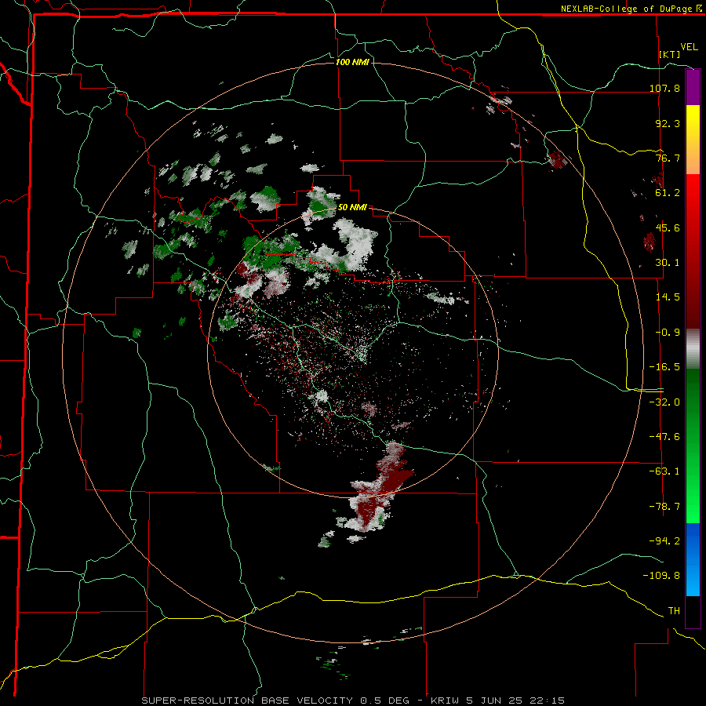Click the purple segment of the color bar
Image resolution: width=706 pixels, height=706 pixels.
[693, 87]
